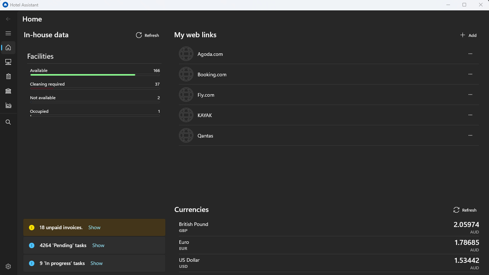Screen dimensions: 489x275
Task: Show the 18 unpaid invoices
Action: tap(95, 228)
